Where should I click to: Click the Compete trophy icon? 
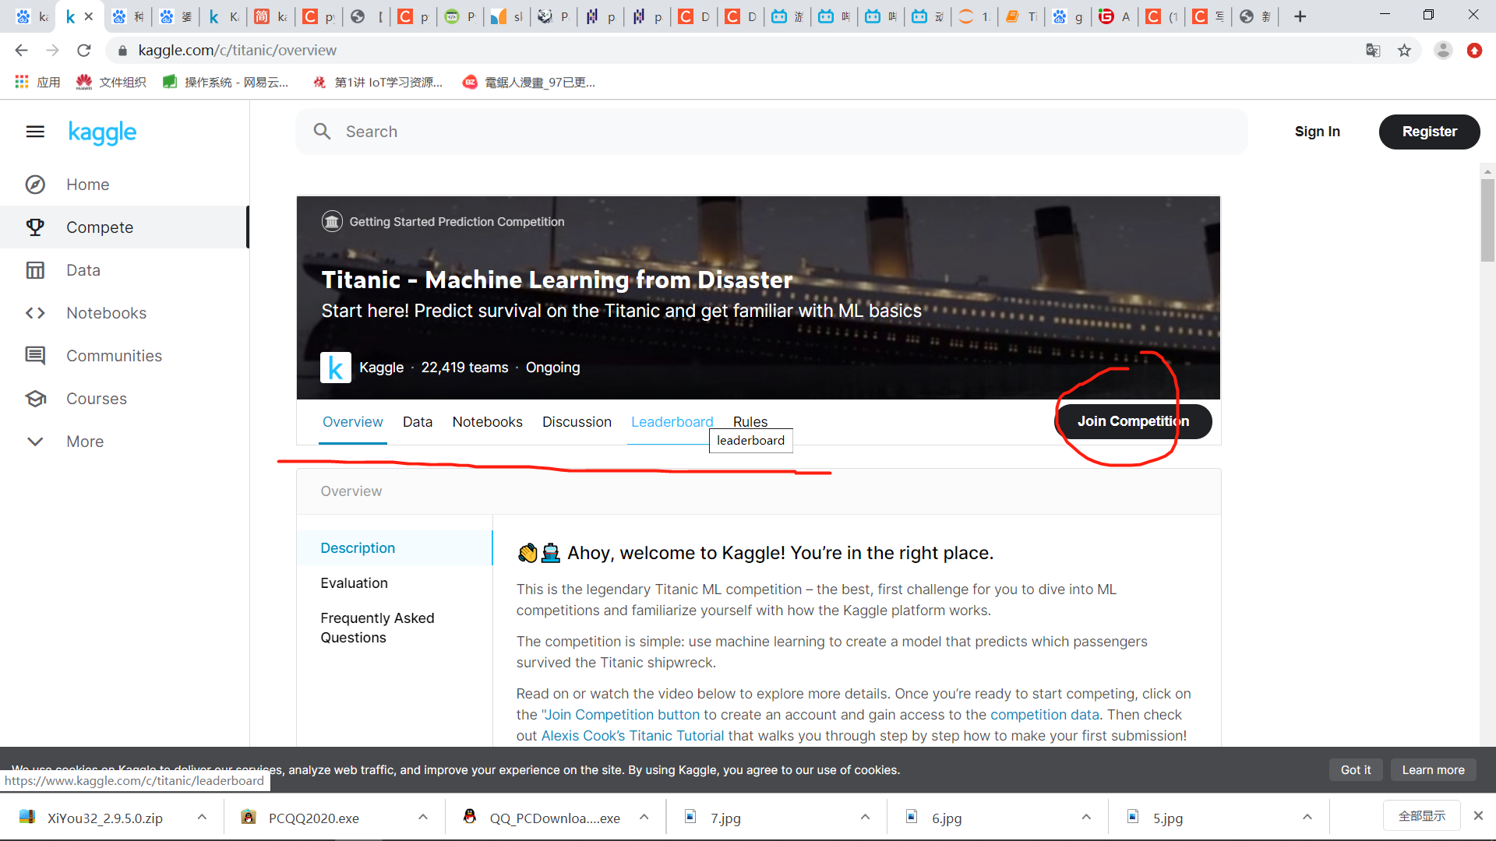pos(35,227)
